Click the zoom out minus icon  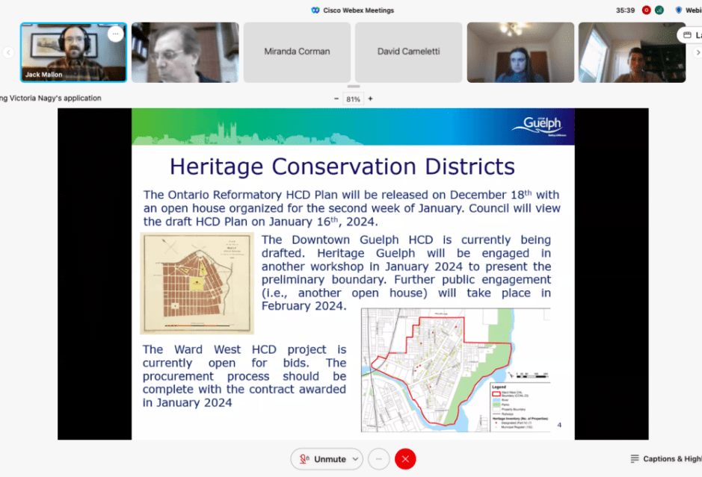(x=336, y=99)
